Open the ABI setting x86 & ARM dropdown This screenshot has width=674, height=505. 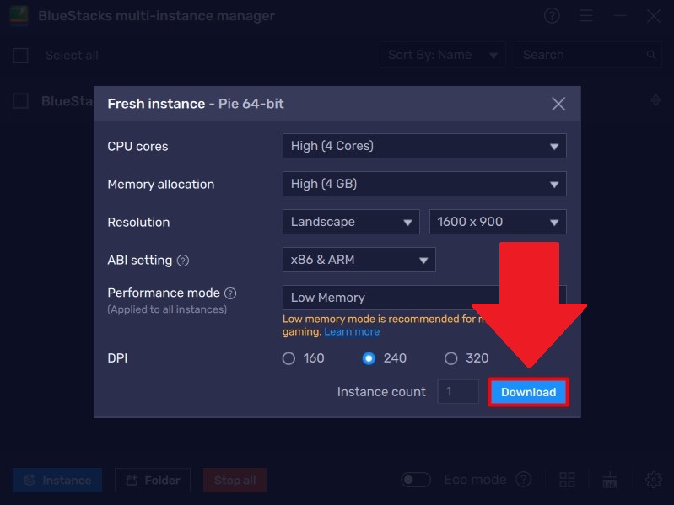click(359, 260)
